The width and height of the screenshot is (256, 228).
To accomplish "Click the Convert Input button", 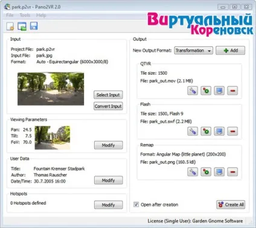I will [x=108, y=106].
